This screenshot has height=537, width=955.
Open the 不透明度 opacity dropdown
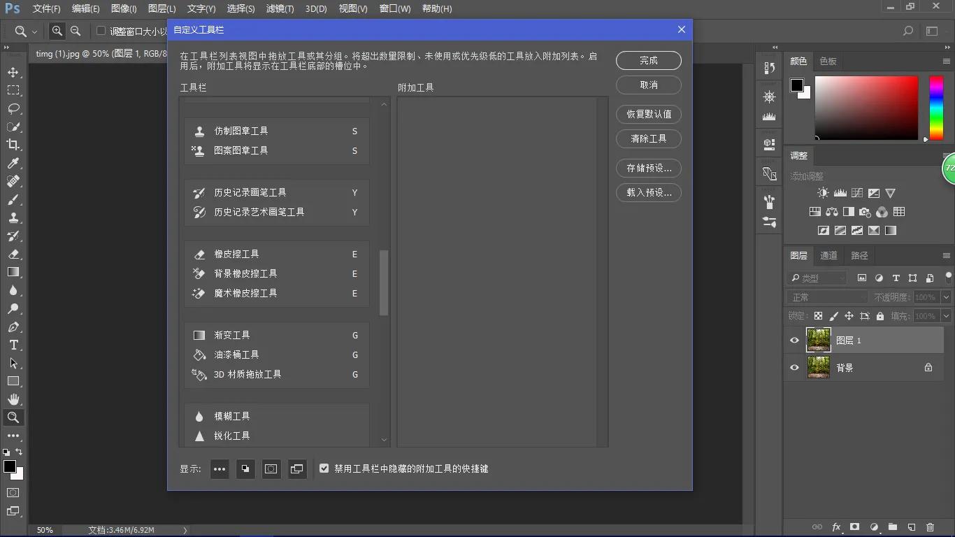pos(947,296)
